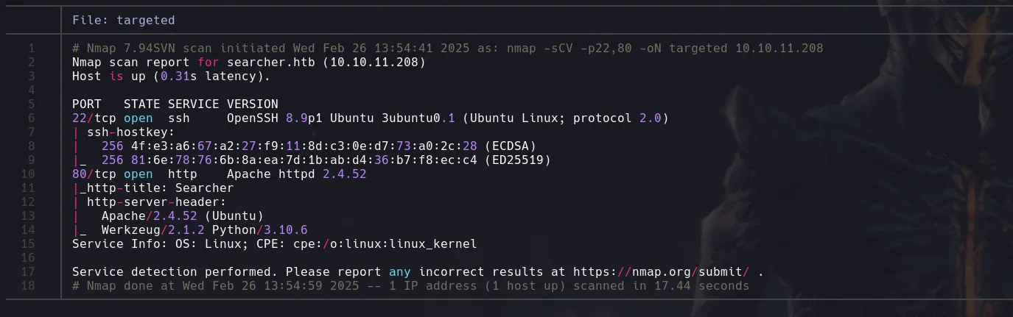
Task: Click the VERSION column header
Action: click(x=252, y=104)
